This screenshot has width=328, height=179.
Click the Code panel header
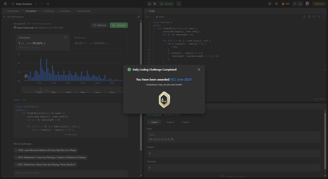[x=150, y=11]
